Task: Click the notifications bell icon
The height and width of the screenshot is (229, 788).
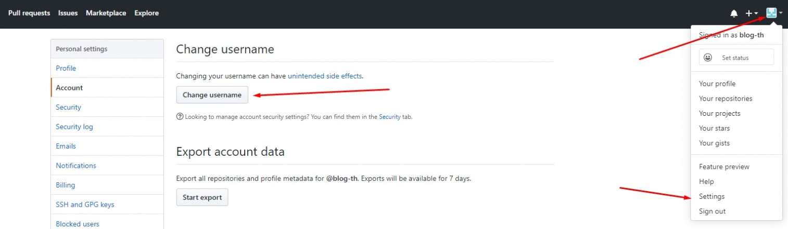Action: pyautogui.click(x=734, y=14)
